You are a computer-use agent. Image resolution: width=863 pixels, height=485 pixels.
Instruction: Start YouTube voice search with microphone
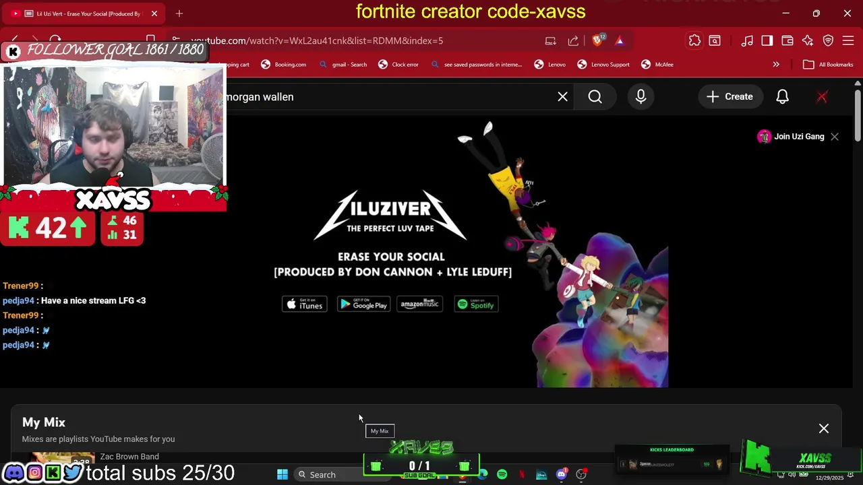point(641,97)
